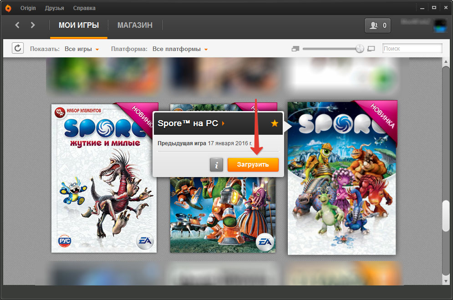Image resolution: width=453 pixels, height=300 pixels.
Task: Switch to the МОИ ИГРЫ tab
Action: pos(79,25)
